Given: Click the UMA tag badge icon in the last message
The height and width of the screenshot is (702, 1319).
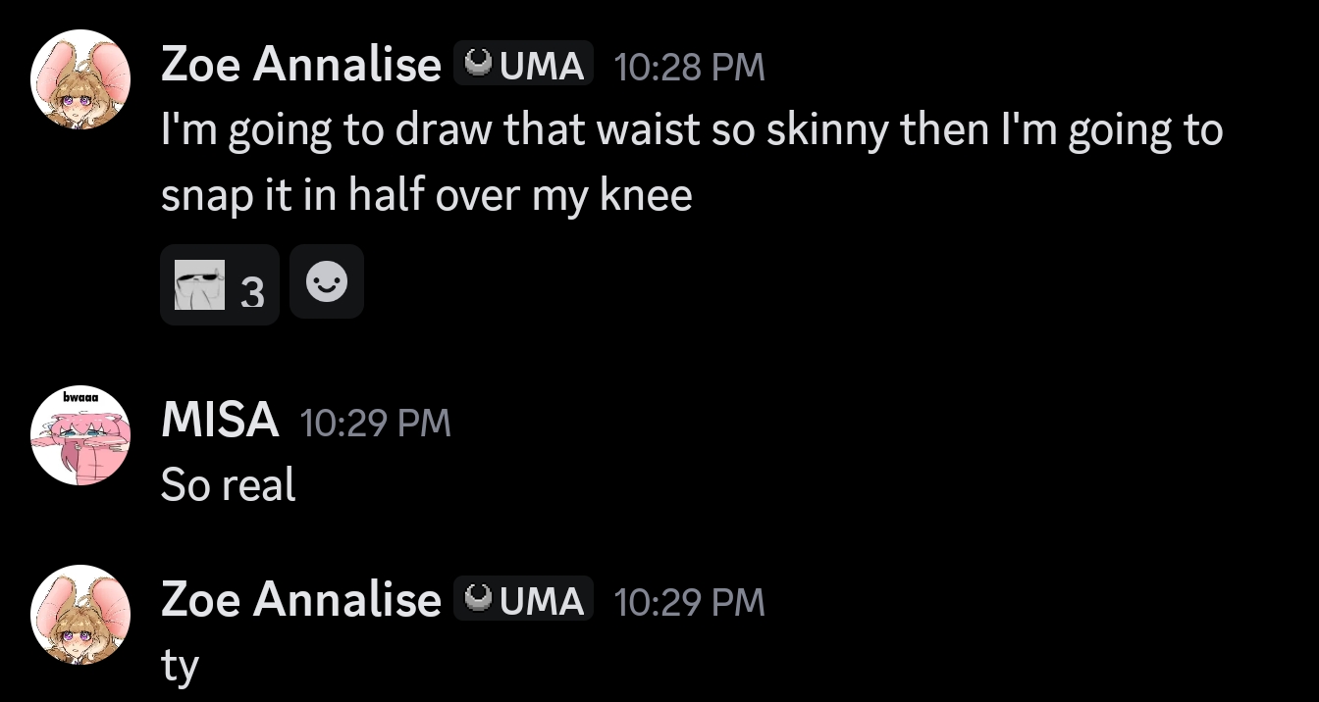Looking at the screenshot, I should click(478, 600).
